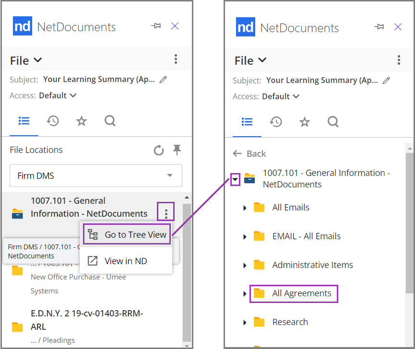Click the pushpin icon in the right panel header

click(379, 27)
